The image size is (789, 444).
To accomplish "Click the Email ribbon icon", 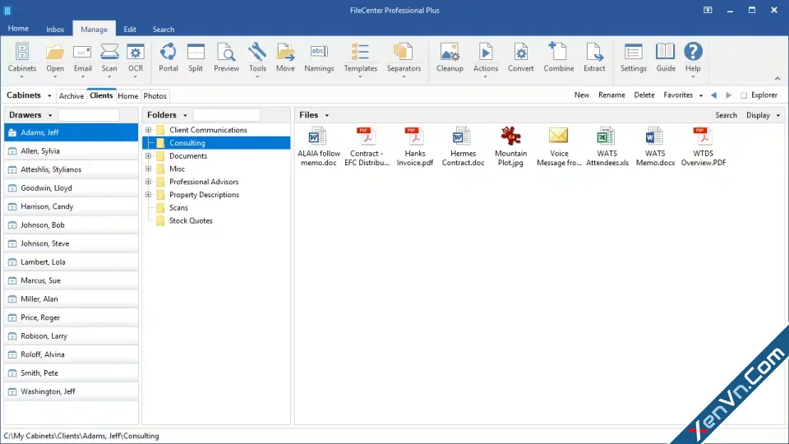I will click(82, 58).
